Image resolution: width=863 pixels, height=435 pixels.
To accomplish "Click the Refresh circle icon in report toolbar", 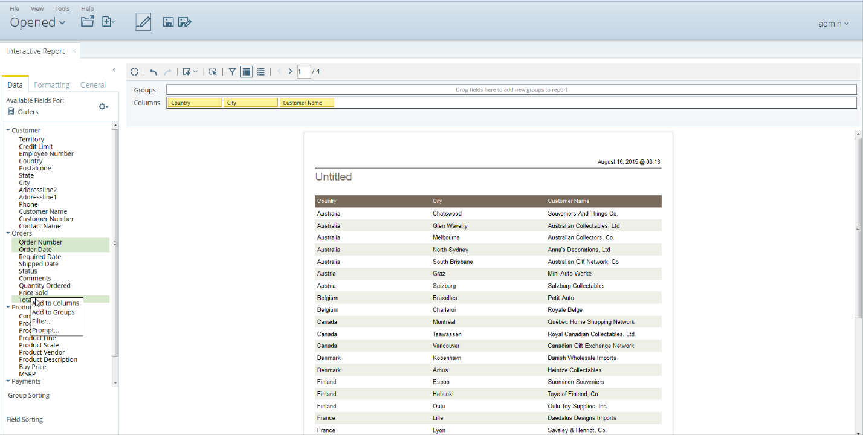I will [x=135, y=71].
